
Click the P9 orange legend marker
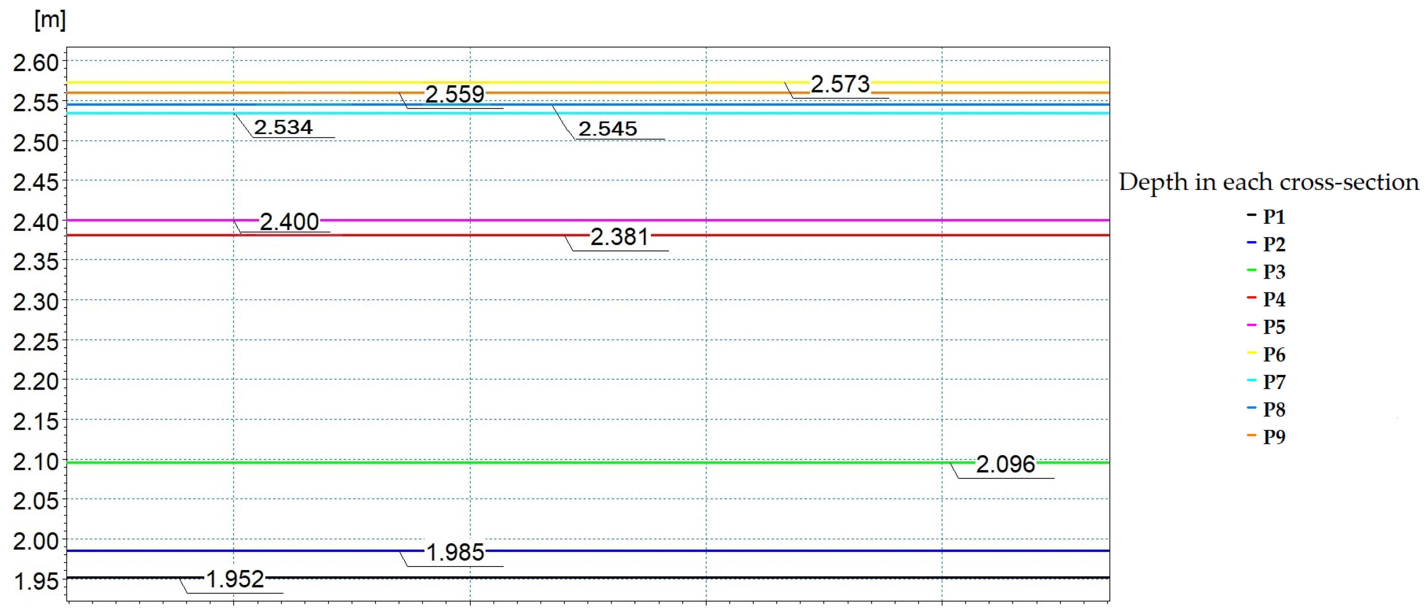[x=1252, y=436]
